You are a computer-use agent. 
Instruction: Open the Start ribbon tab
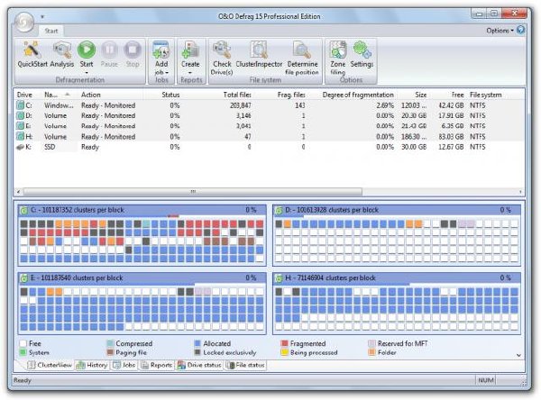click(51, 31)
